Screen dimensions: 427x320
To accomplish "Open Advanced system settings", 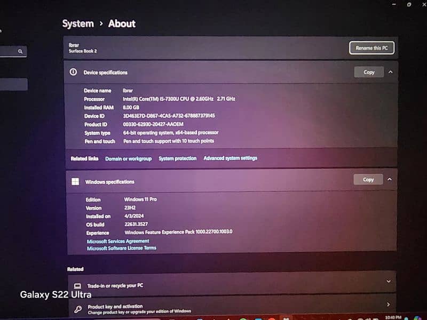I will click(x=230, y=158).
